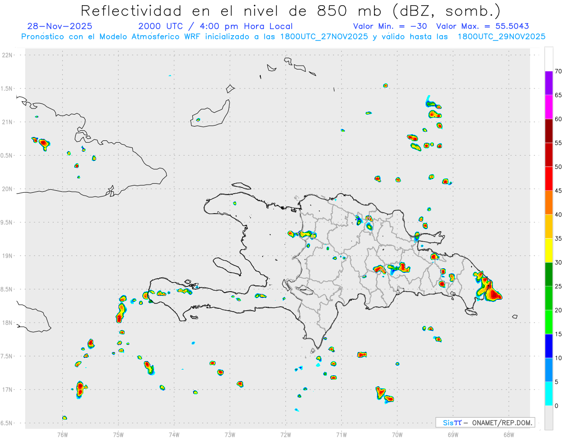Click the colorbar label "10"
The image size is (571, 441).
pyautogui.click(x=559, y=358)
